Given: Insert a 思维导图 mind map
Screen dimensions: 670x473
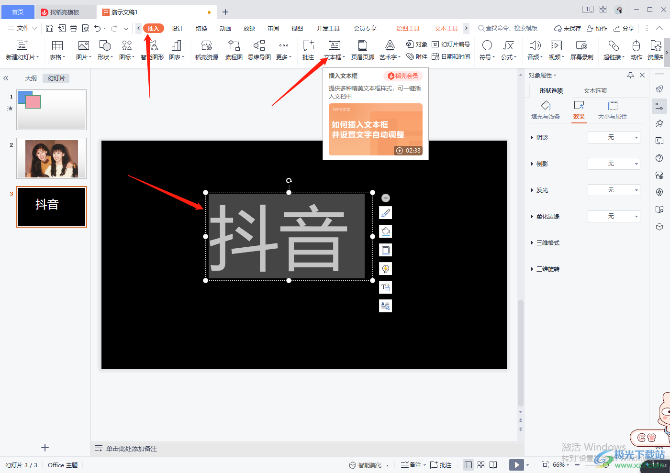Looking at the screenshot, I should pos(259,50).
